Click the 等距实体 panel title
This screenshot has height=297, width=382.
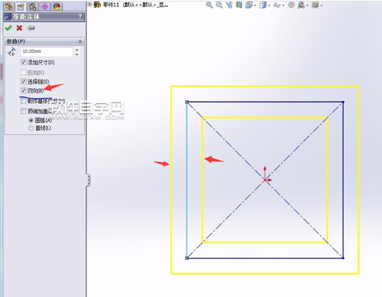pos(26,16)
